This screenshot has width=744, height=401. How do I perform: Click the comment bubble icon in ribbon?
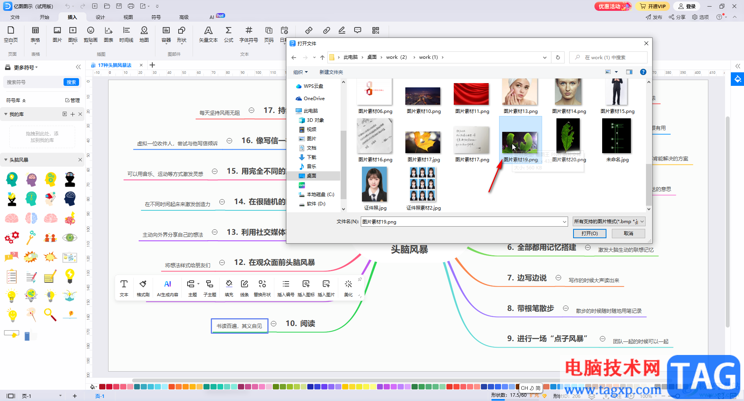[358, 30]
